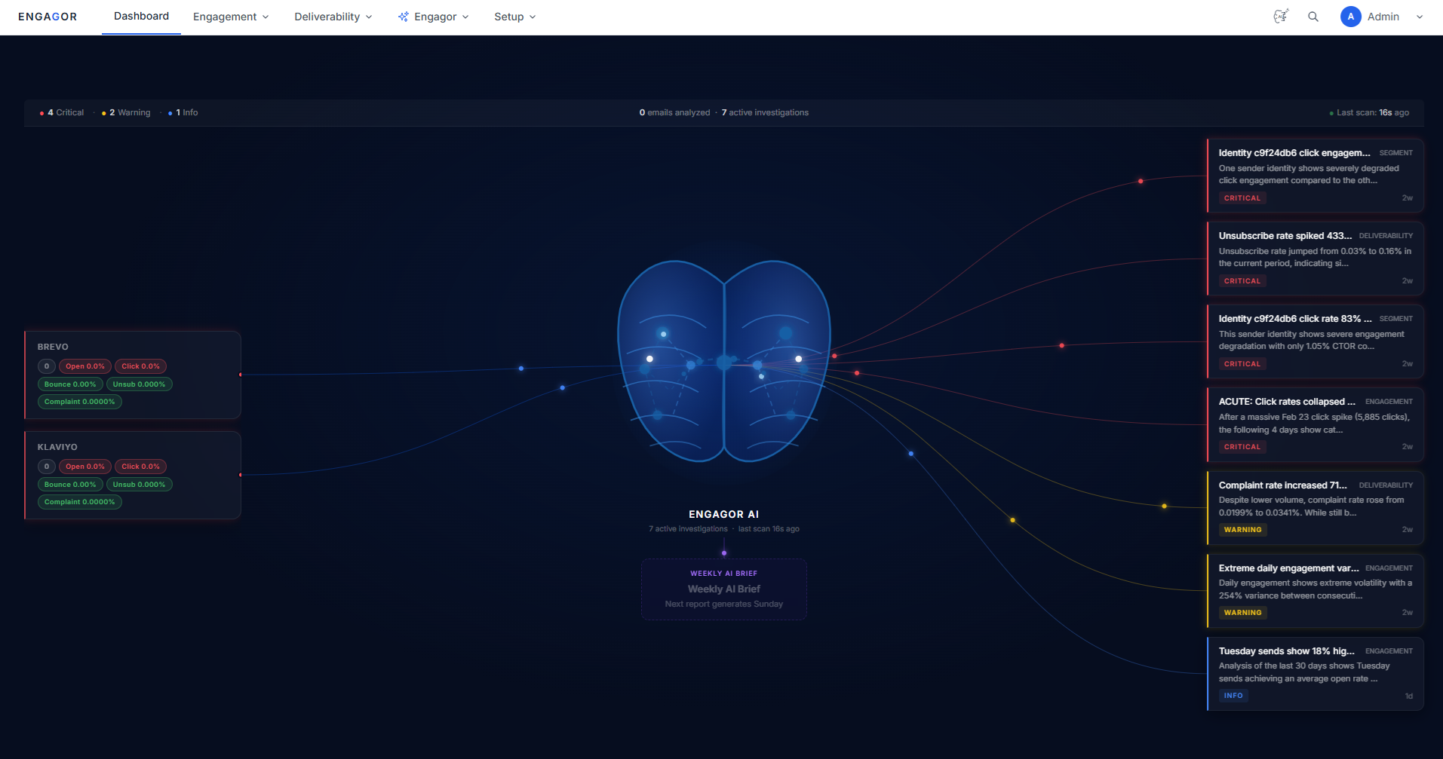Click the ENGAGOR logo
Image resolution: width=1443 pixels, height=759 pixels.
(48, 17)
